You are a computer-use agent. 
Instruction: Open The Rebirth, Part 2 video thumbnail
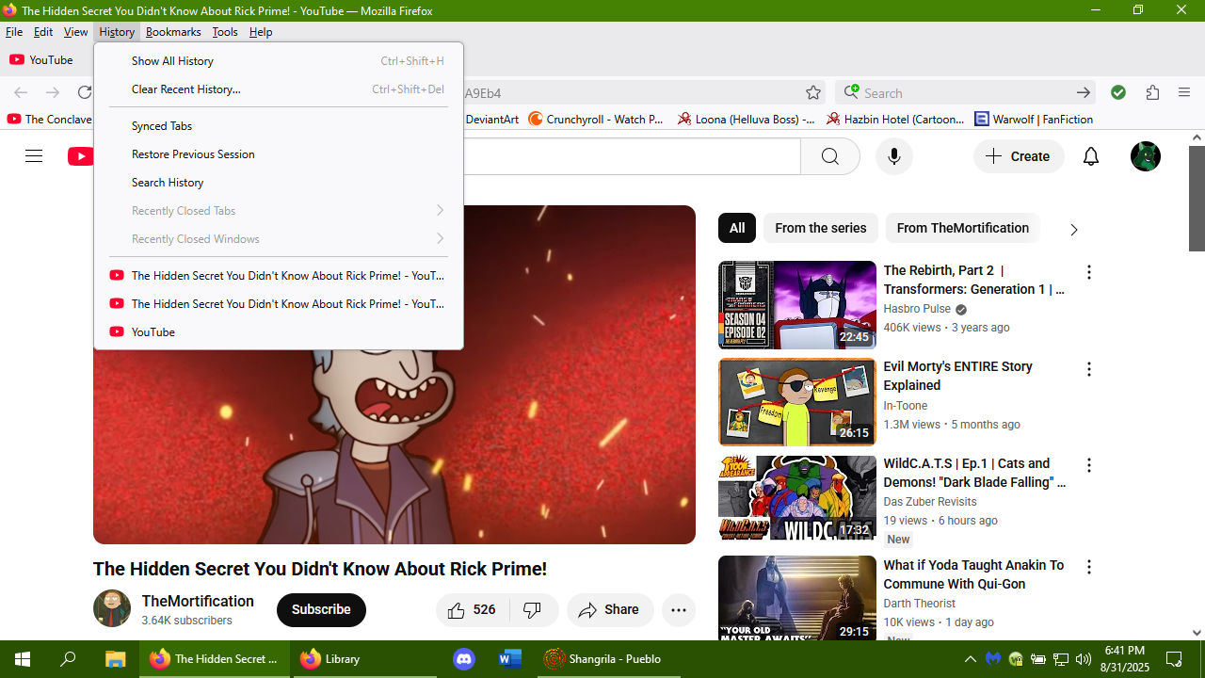click(x=796, y=305)
